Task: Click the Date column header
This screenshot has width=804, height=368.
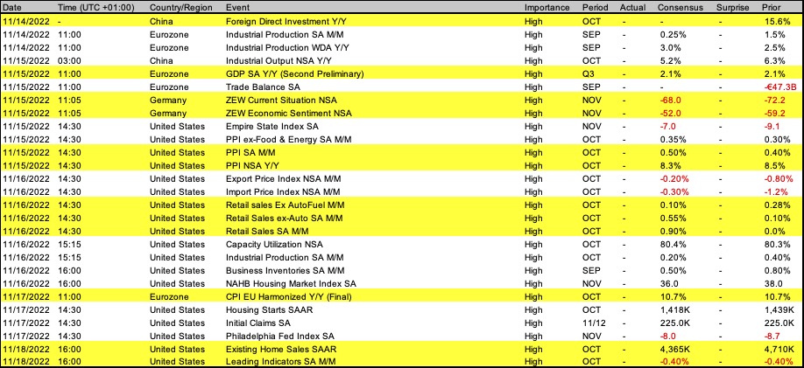Action: point(11,8)
